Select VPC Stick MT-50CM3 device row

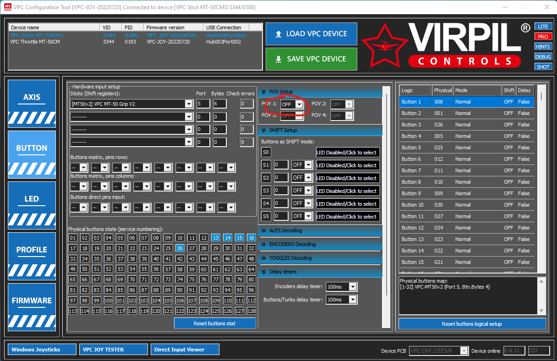(136, 35)
